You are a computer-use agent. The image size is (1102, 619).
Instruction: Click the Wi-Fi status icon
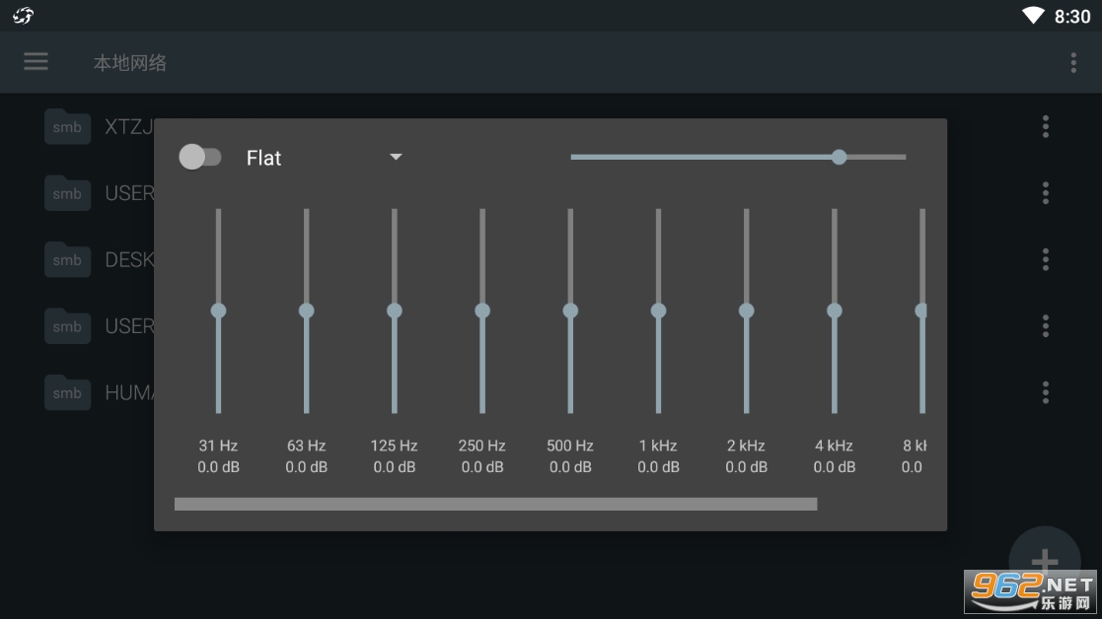click(1032, 16)
